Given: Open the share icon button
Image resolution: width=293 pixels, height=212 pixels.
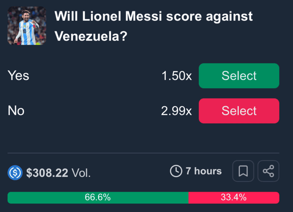Looking at the screenshot, I should (268, 171).
